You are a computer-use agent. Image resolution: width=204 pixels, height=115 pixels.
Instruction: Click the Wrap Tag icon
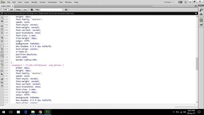[x=2, y=67]
